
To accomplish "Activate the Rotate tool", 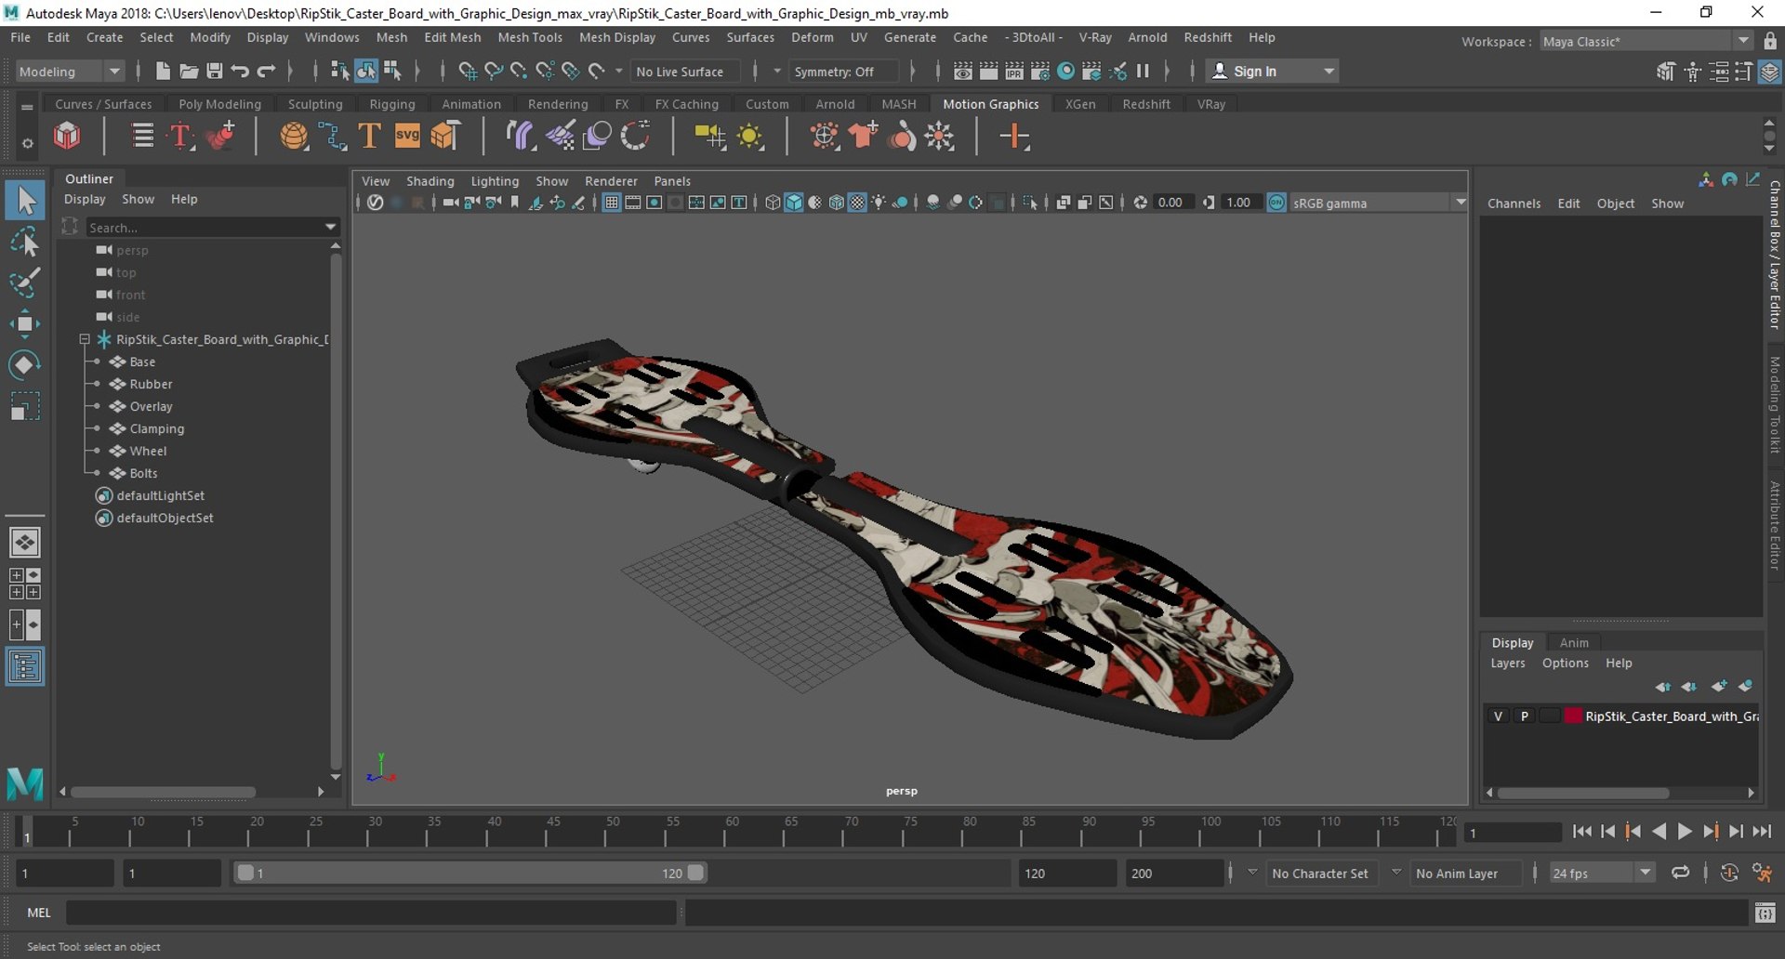I will pos(25,364).
